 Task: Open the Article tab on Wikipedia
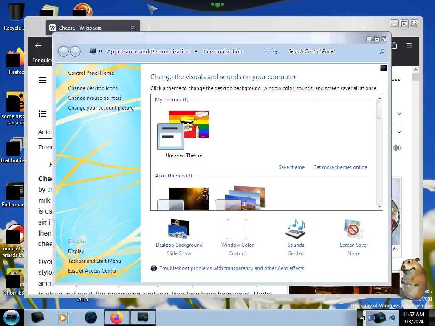coord(45,132)
